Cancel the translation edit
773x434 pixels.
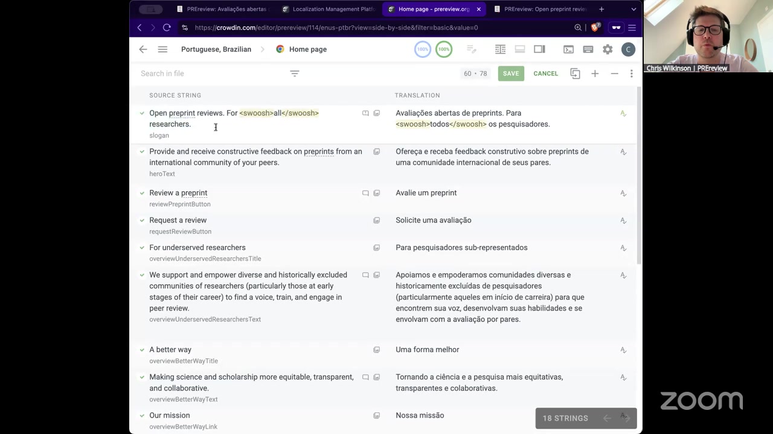click(545, 74)
